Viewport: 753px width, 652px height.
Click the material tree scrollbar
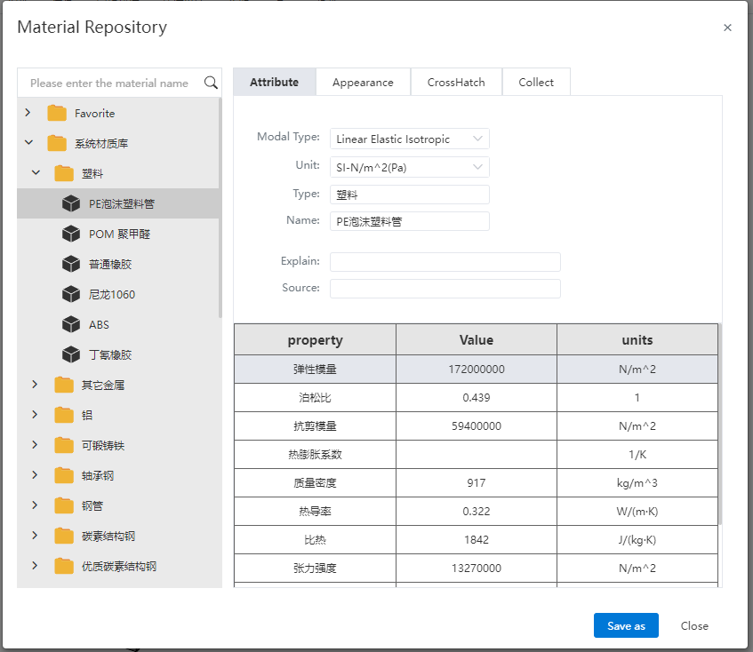[220, 208]
